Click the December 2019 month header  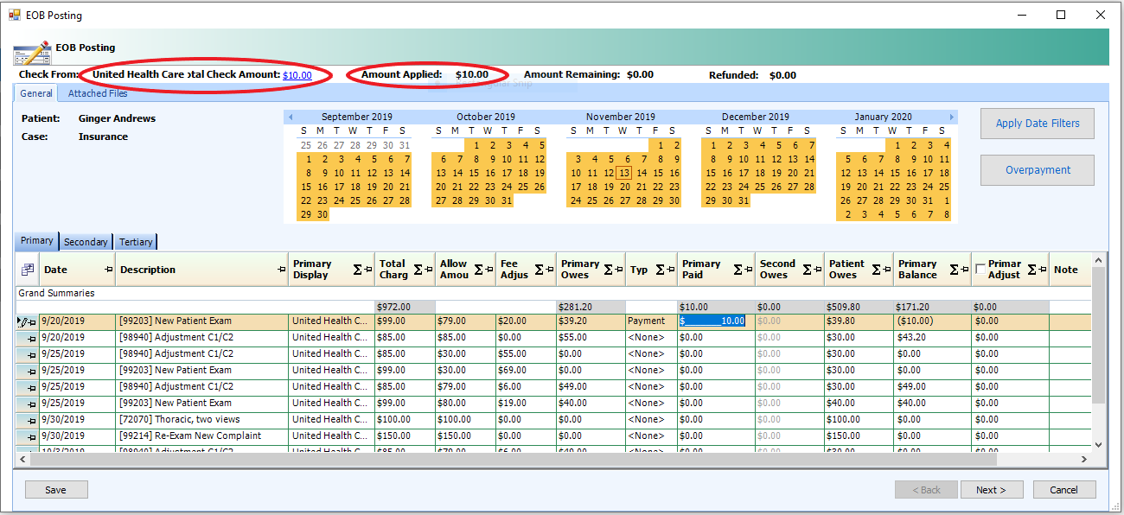click(756, 117)
